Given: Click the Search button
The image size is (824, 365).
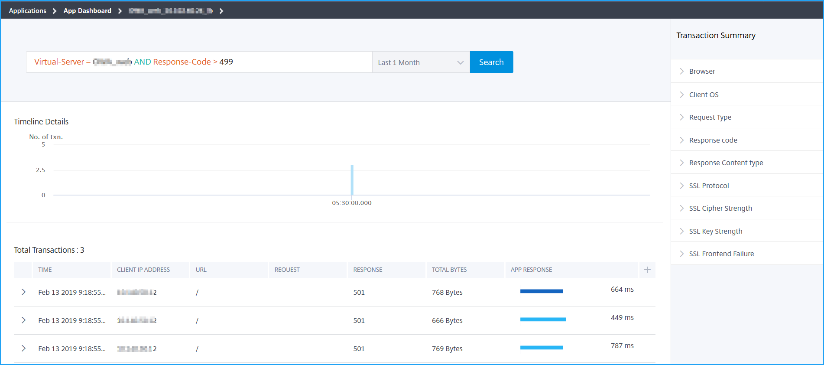Looking at the screenshot, I should pyautogui.click(x=491, y=62).
